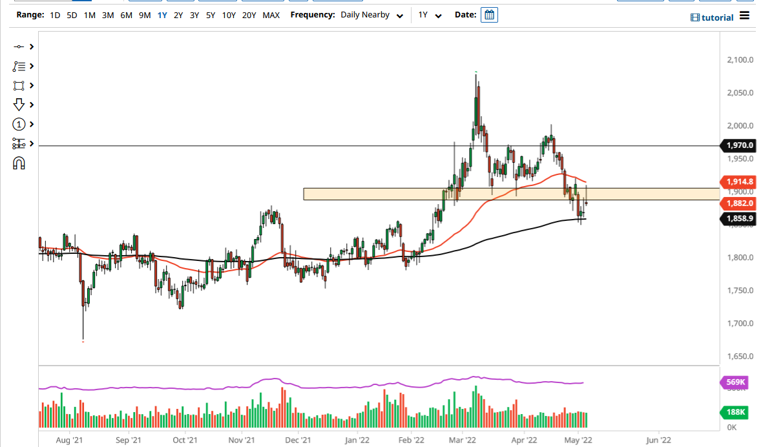Screen dimensions: 763x447
Task: Click the 1,970.0 price level label
Action: (739, 146)
